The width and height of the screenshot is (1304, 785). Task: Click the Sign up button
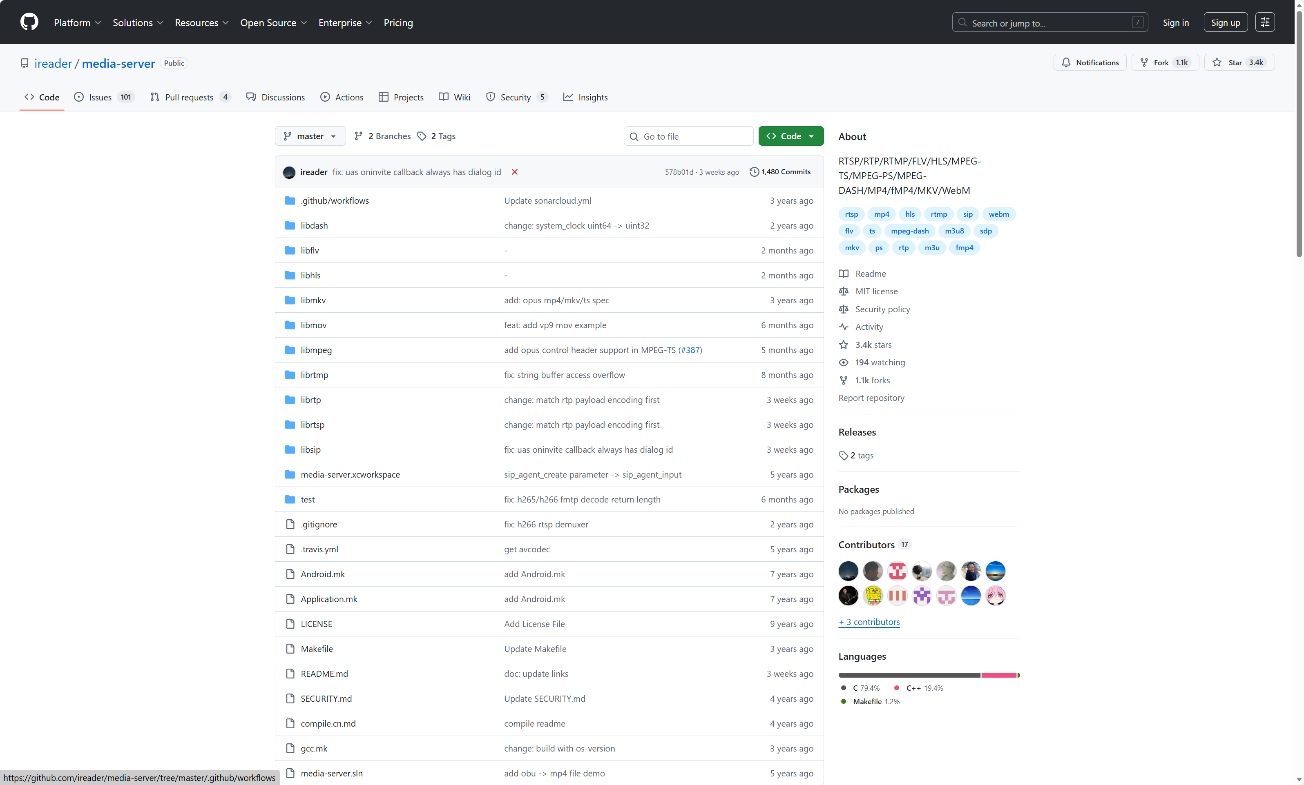[1225, 22]
